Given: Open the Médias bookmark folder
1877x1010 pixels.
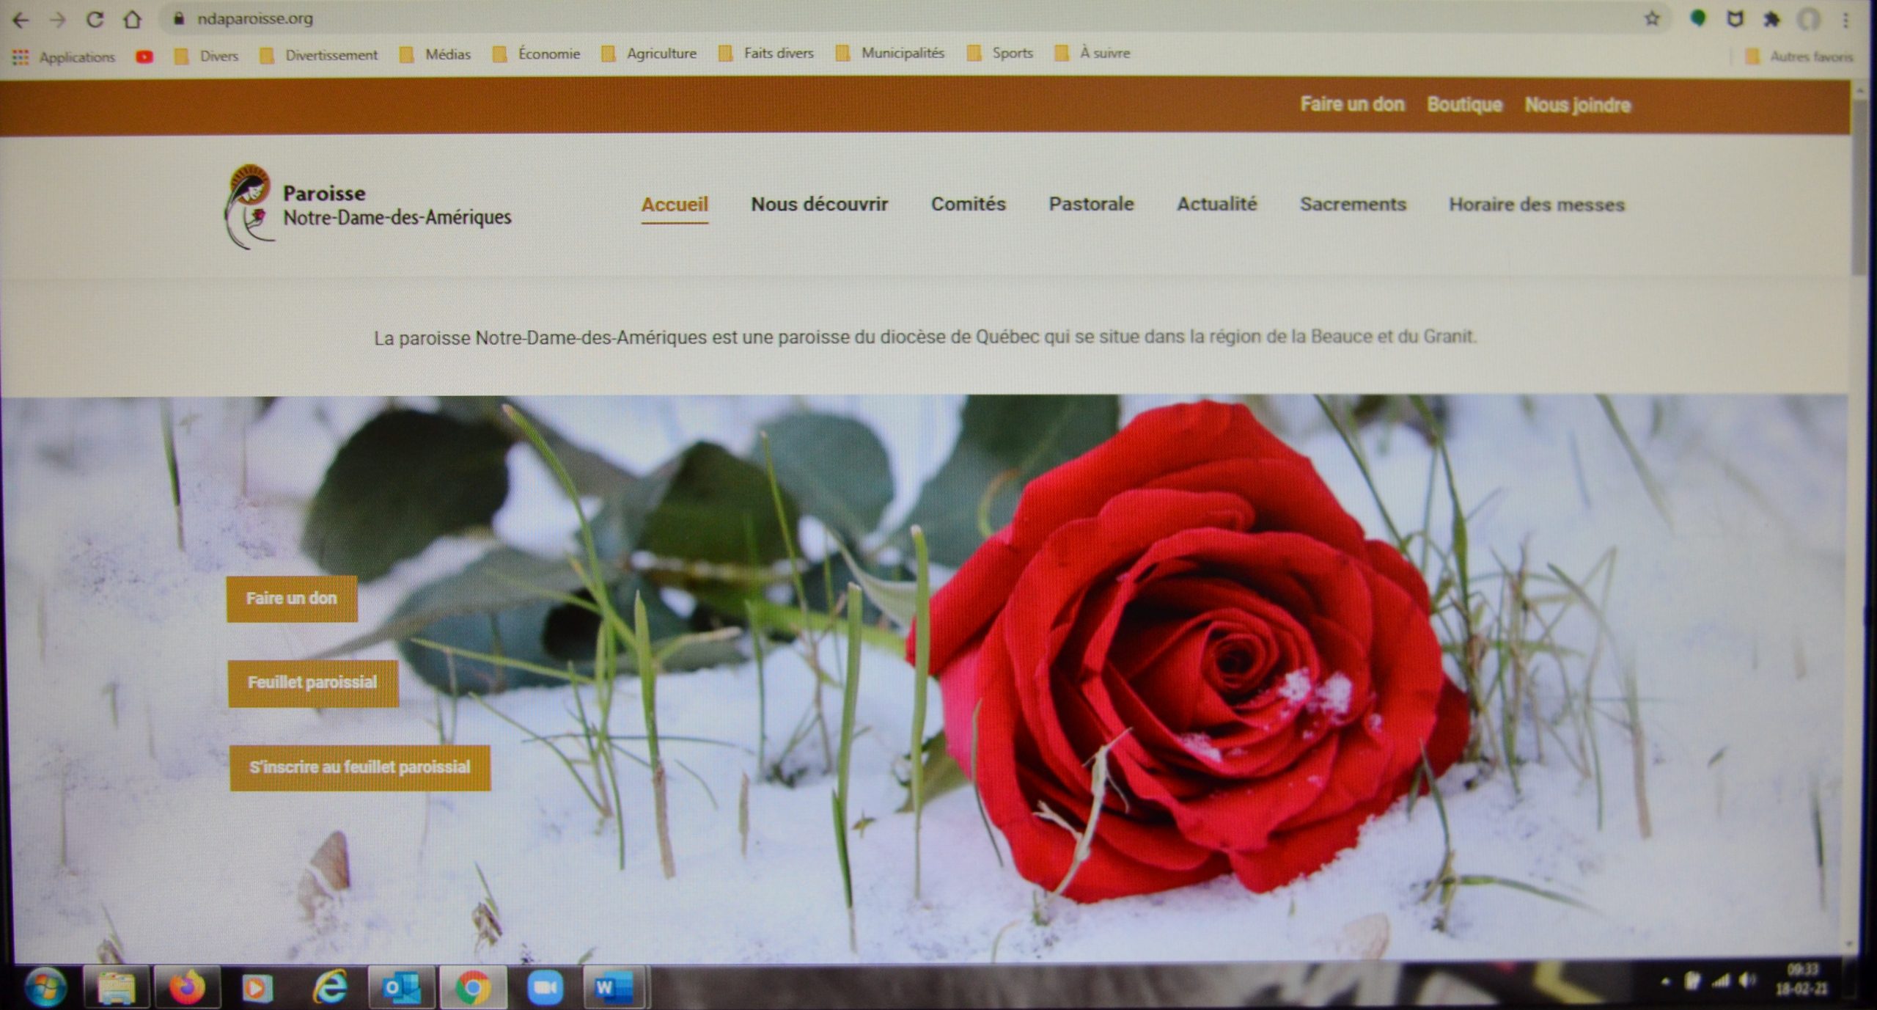Looking at the screenshot, I should point(435,54).
